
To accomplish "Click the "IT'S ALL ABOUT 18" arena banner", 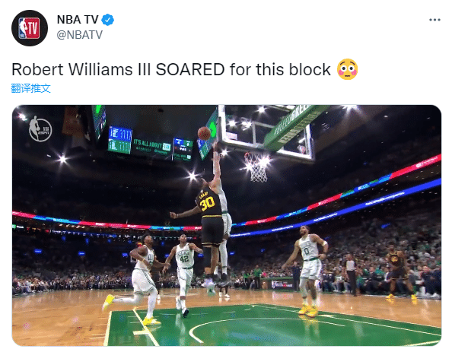I will click(x=152, y=148).
